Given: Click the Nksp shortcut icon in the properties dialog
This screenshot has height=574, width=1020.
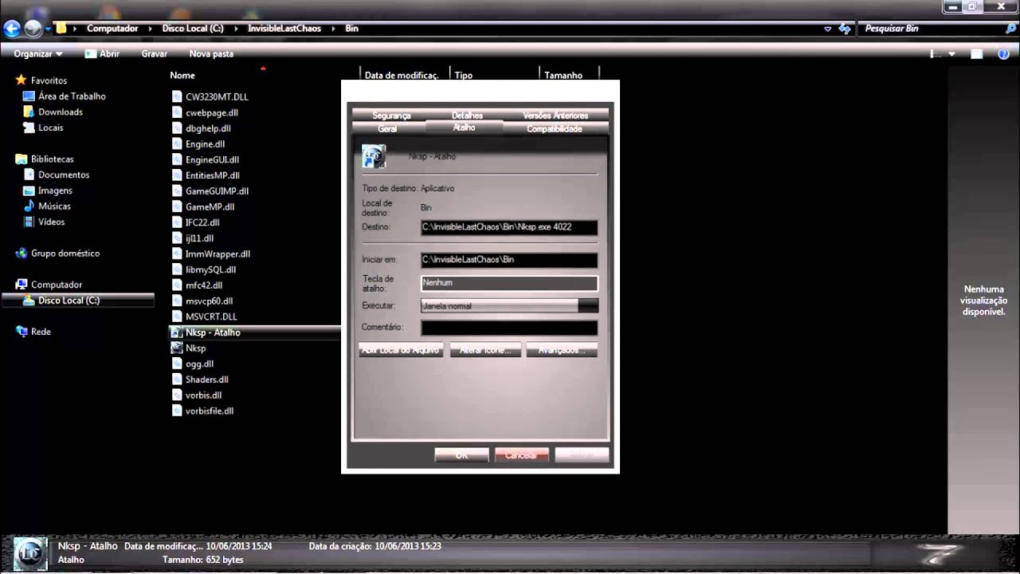Looking at the screenshot, I should tap(374, 156).
